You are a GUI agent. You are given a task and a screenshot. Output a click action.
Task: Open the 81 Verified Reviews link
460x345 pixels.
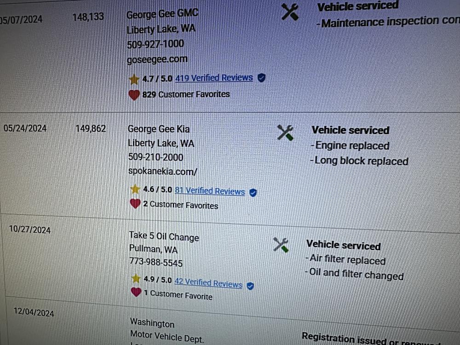pyautogui.click(x=210, y=191)
